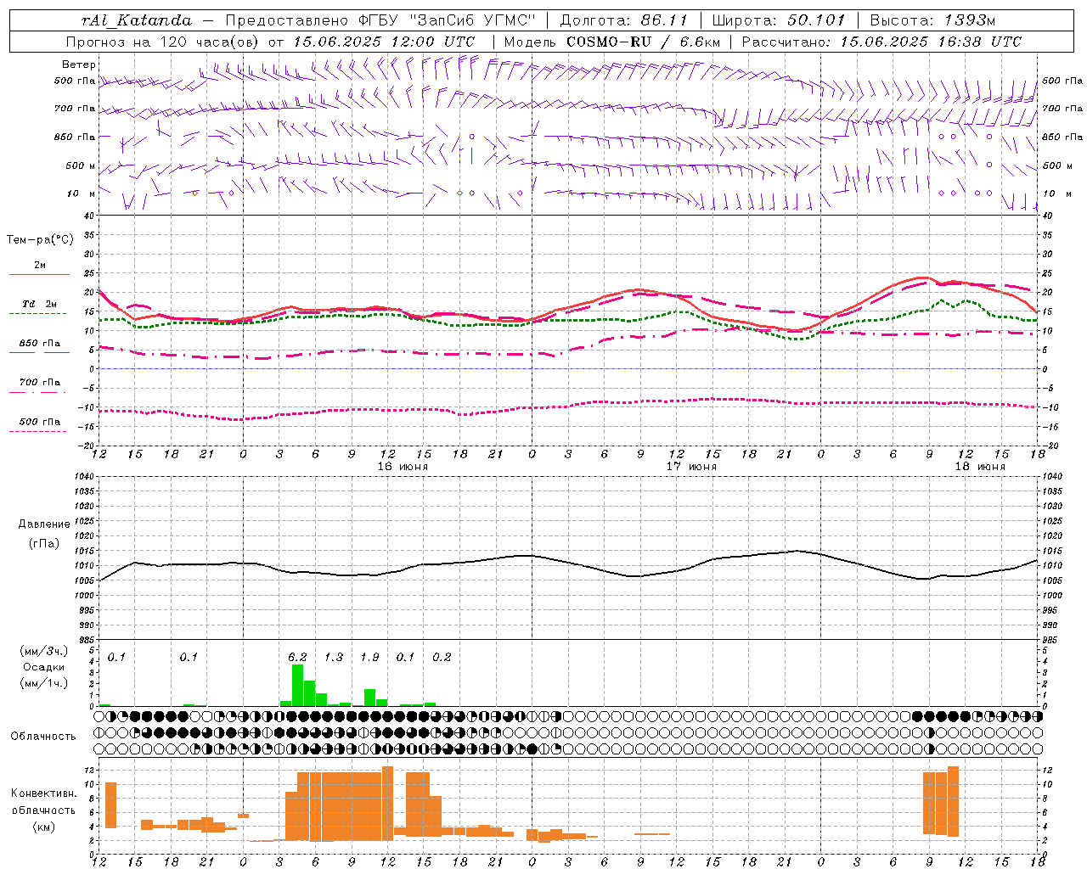Select the Долгота: 86.11 header value
The height and width of the screenshot is (869, 1087).
click(624, 20)
